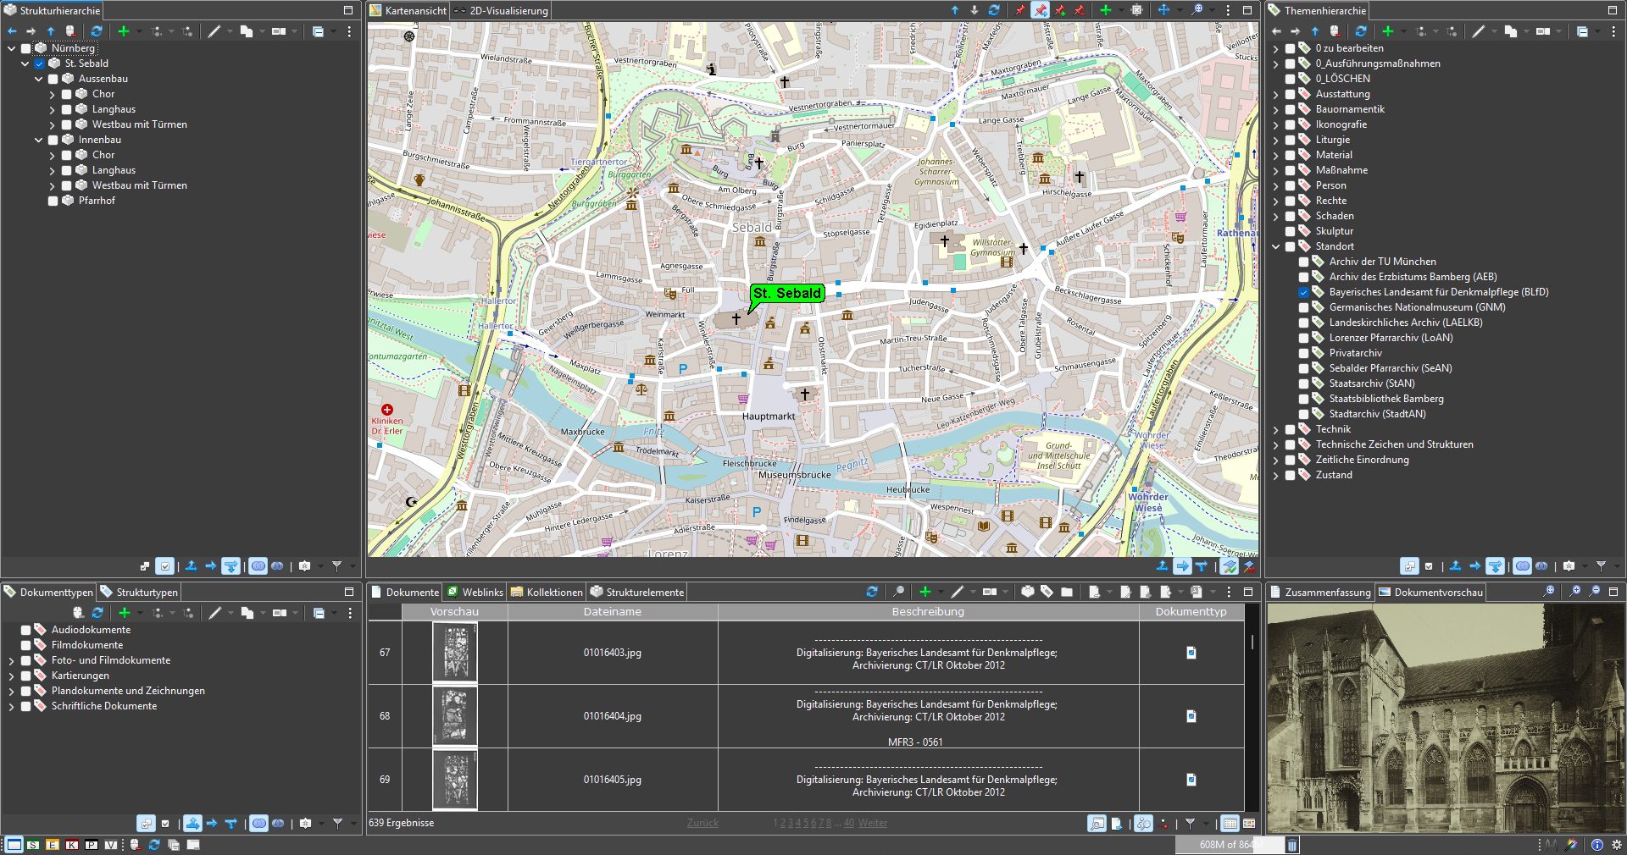This screenshot has width=1627, height=855.
Task: Click the Weiter pagination link
Action: pyautogui.click(x=873, y=823)
